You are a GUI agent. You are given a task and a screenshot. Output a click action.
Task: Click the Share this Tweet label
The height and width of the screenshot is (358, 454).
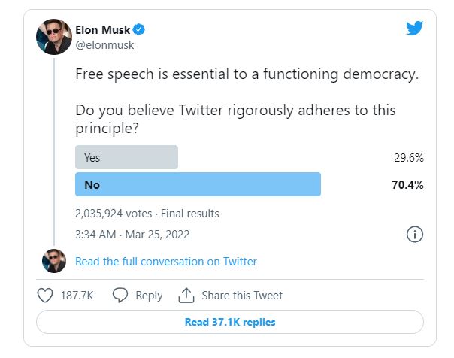(x=242, y=296)
